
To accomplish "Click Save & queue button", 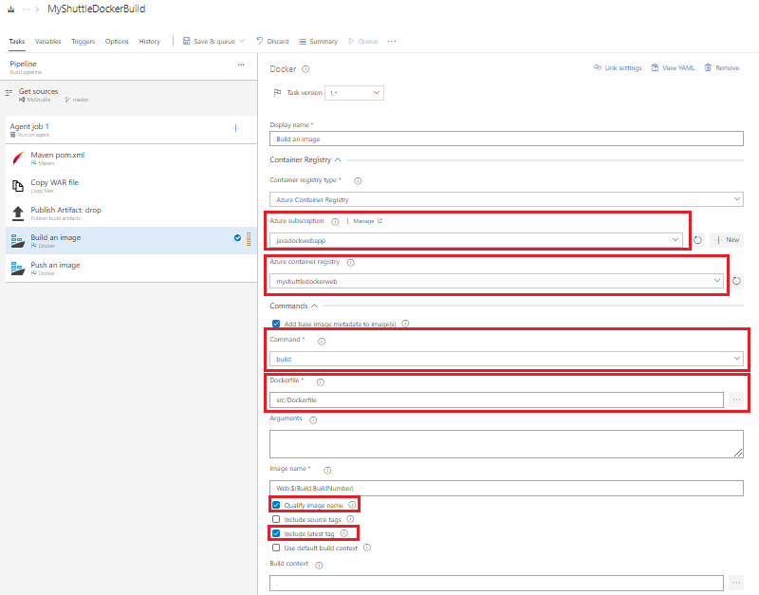I will pyautogui.click(x=209, y=41).
